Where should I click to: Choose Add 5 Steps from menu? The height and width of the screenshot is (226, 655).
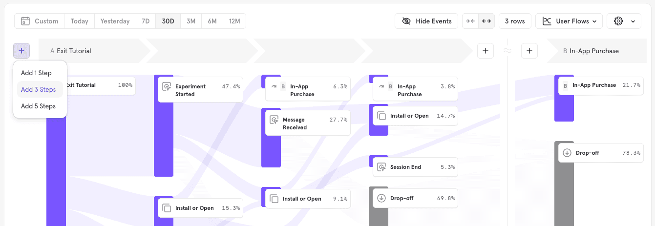38,106
